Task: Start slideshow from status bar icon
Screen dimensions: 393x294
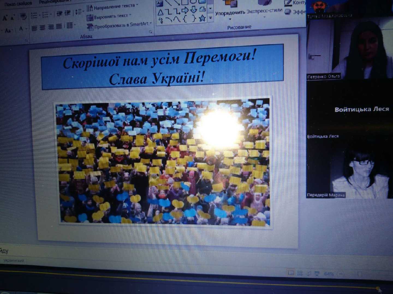Action: [x=317, y=274]
